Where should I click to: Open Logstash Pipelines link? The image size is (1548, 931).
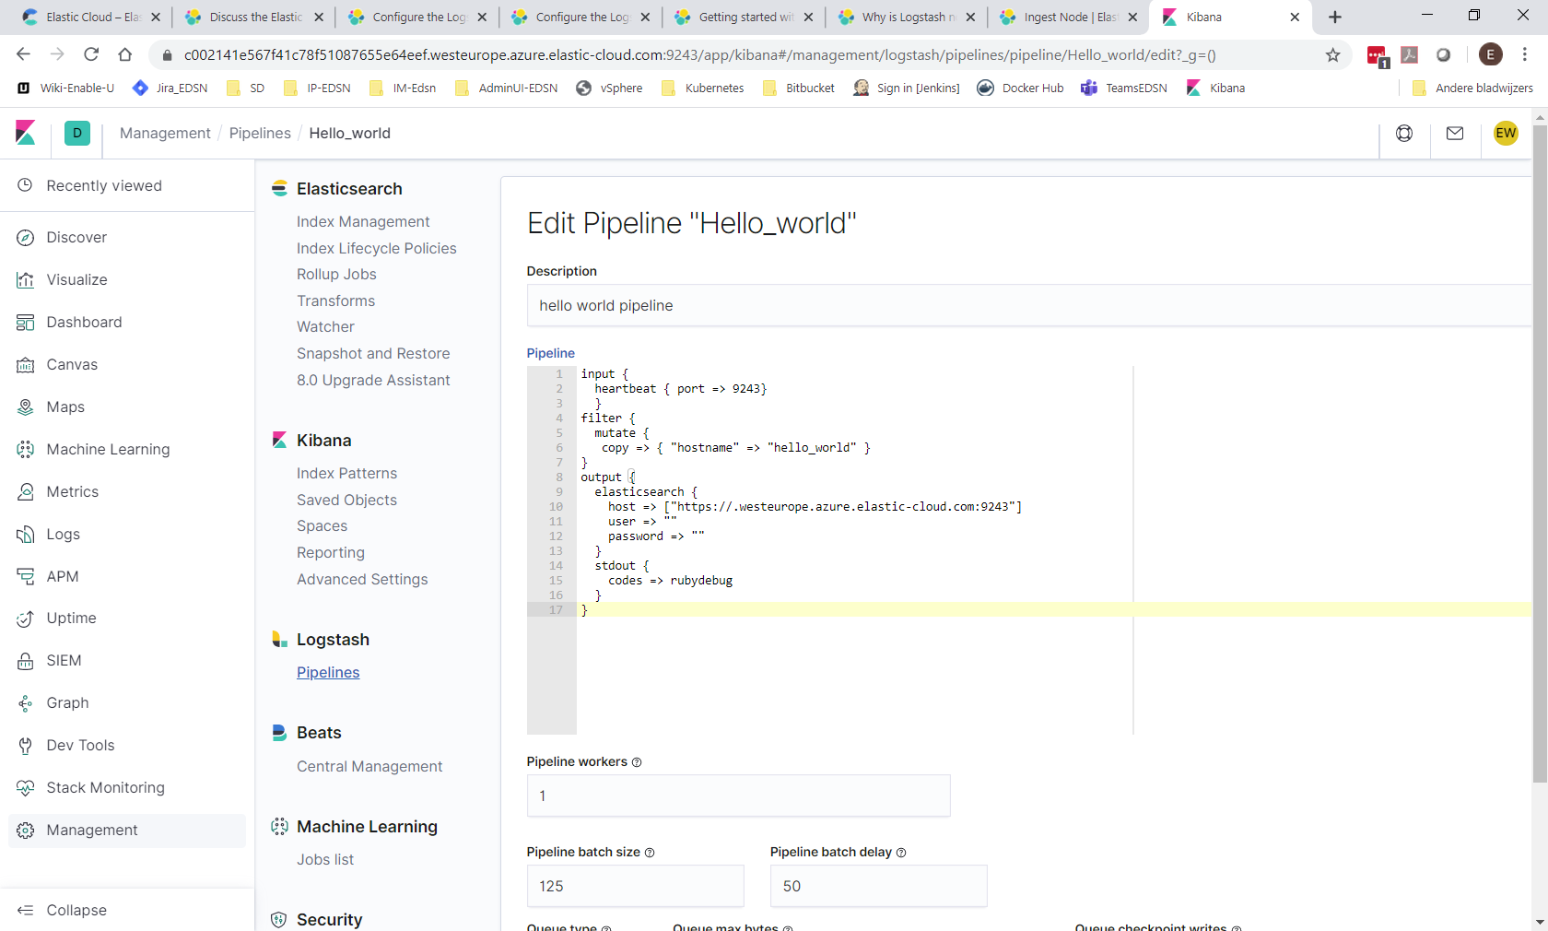click(x=328, y=673)
